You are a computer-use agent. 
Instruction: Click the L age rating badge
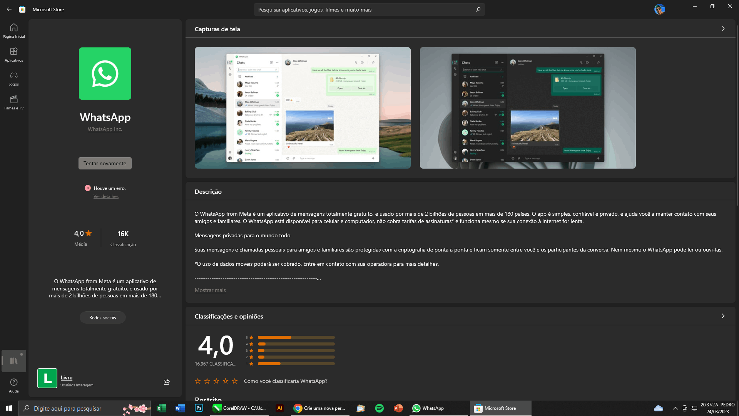tap(47, 378)
